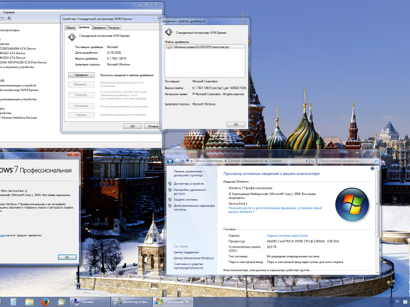Click the Forward arrow in the Система window
410x307 pixels.
click(177, 161)
